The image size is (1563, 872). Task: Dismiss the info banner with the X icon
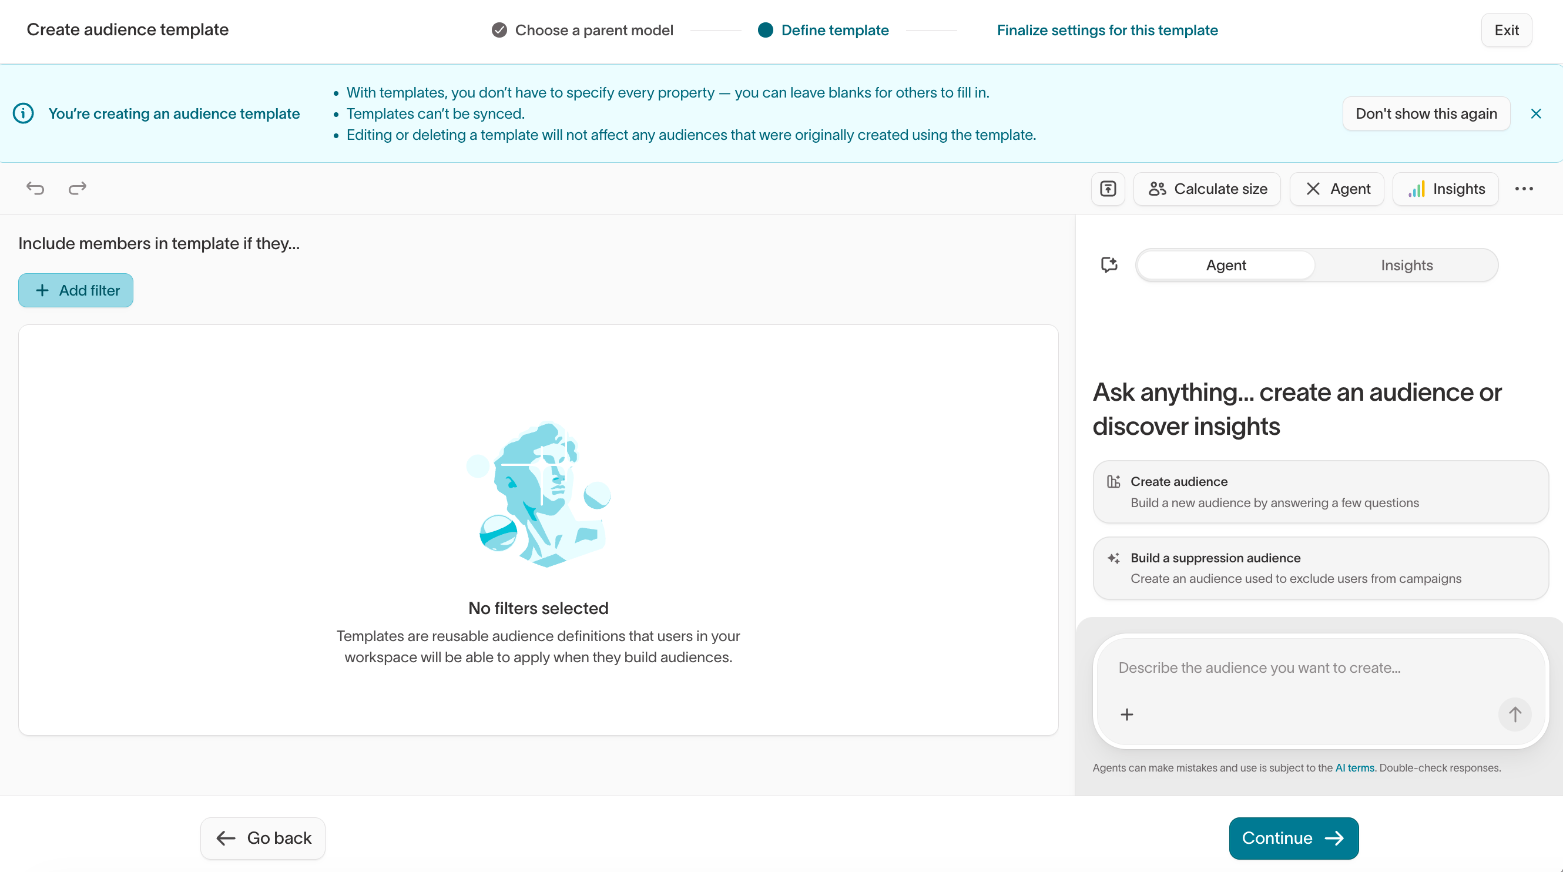click(1536, 114)
